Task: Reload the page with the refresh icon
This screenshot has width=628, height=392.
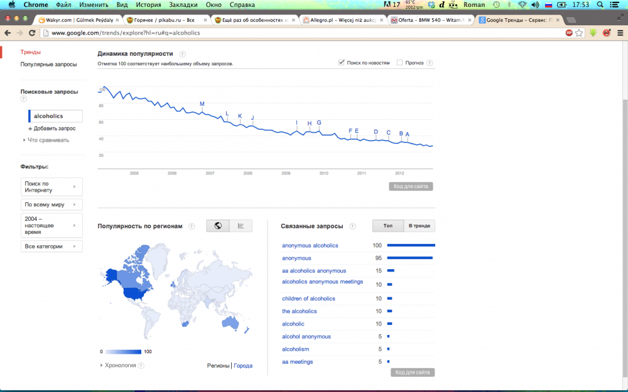Action: pos(33,33)
